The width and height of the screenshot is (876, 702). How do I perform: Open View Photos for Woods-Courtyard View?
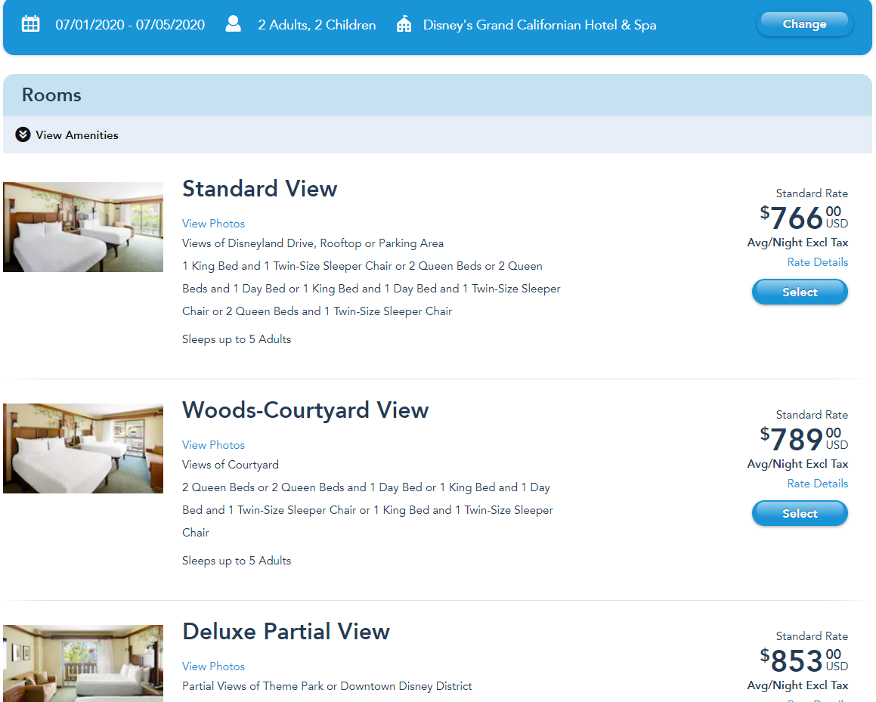[x=213, y=445]
